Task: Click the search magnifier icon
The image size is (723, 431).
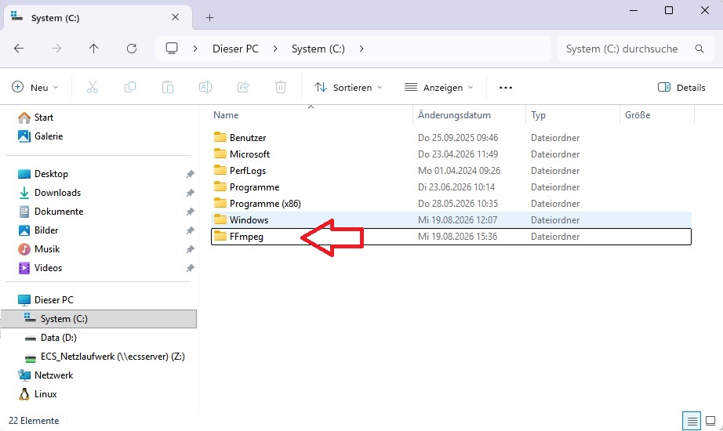Action: click(699, 49)
